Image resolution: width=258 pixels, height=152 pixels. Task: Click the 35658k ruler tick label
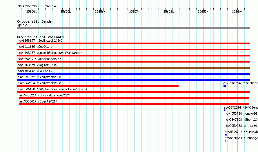(168, 12)
